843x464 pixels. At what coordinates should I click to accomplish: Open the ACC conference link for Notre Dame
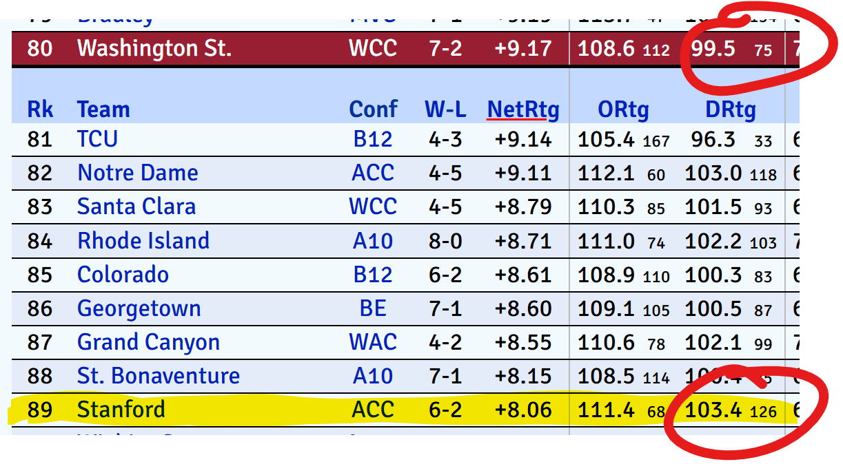373,173
